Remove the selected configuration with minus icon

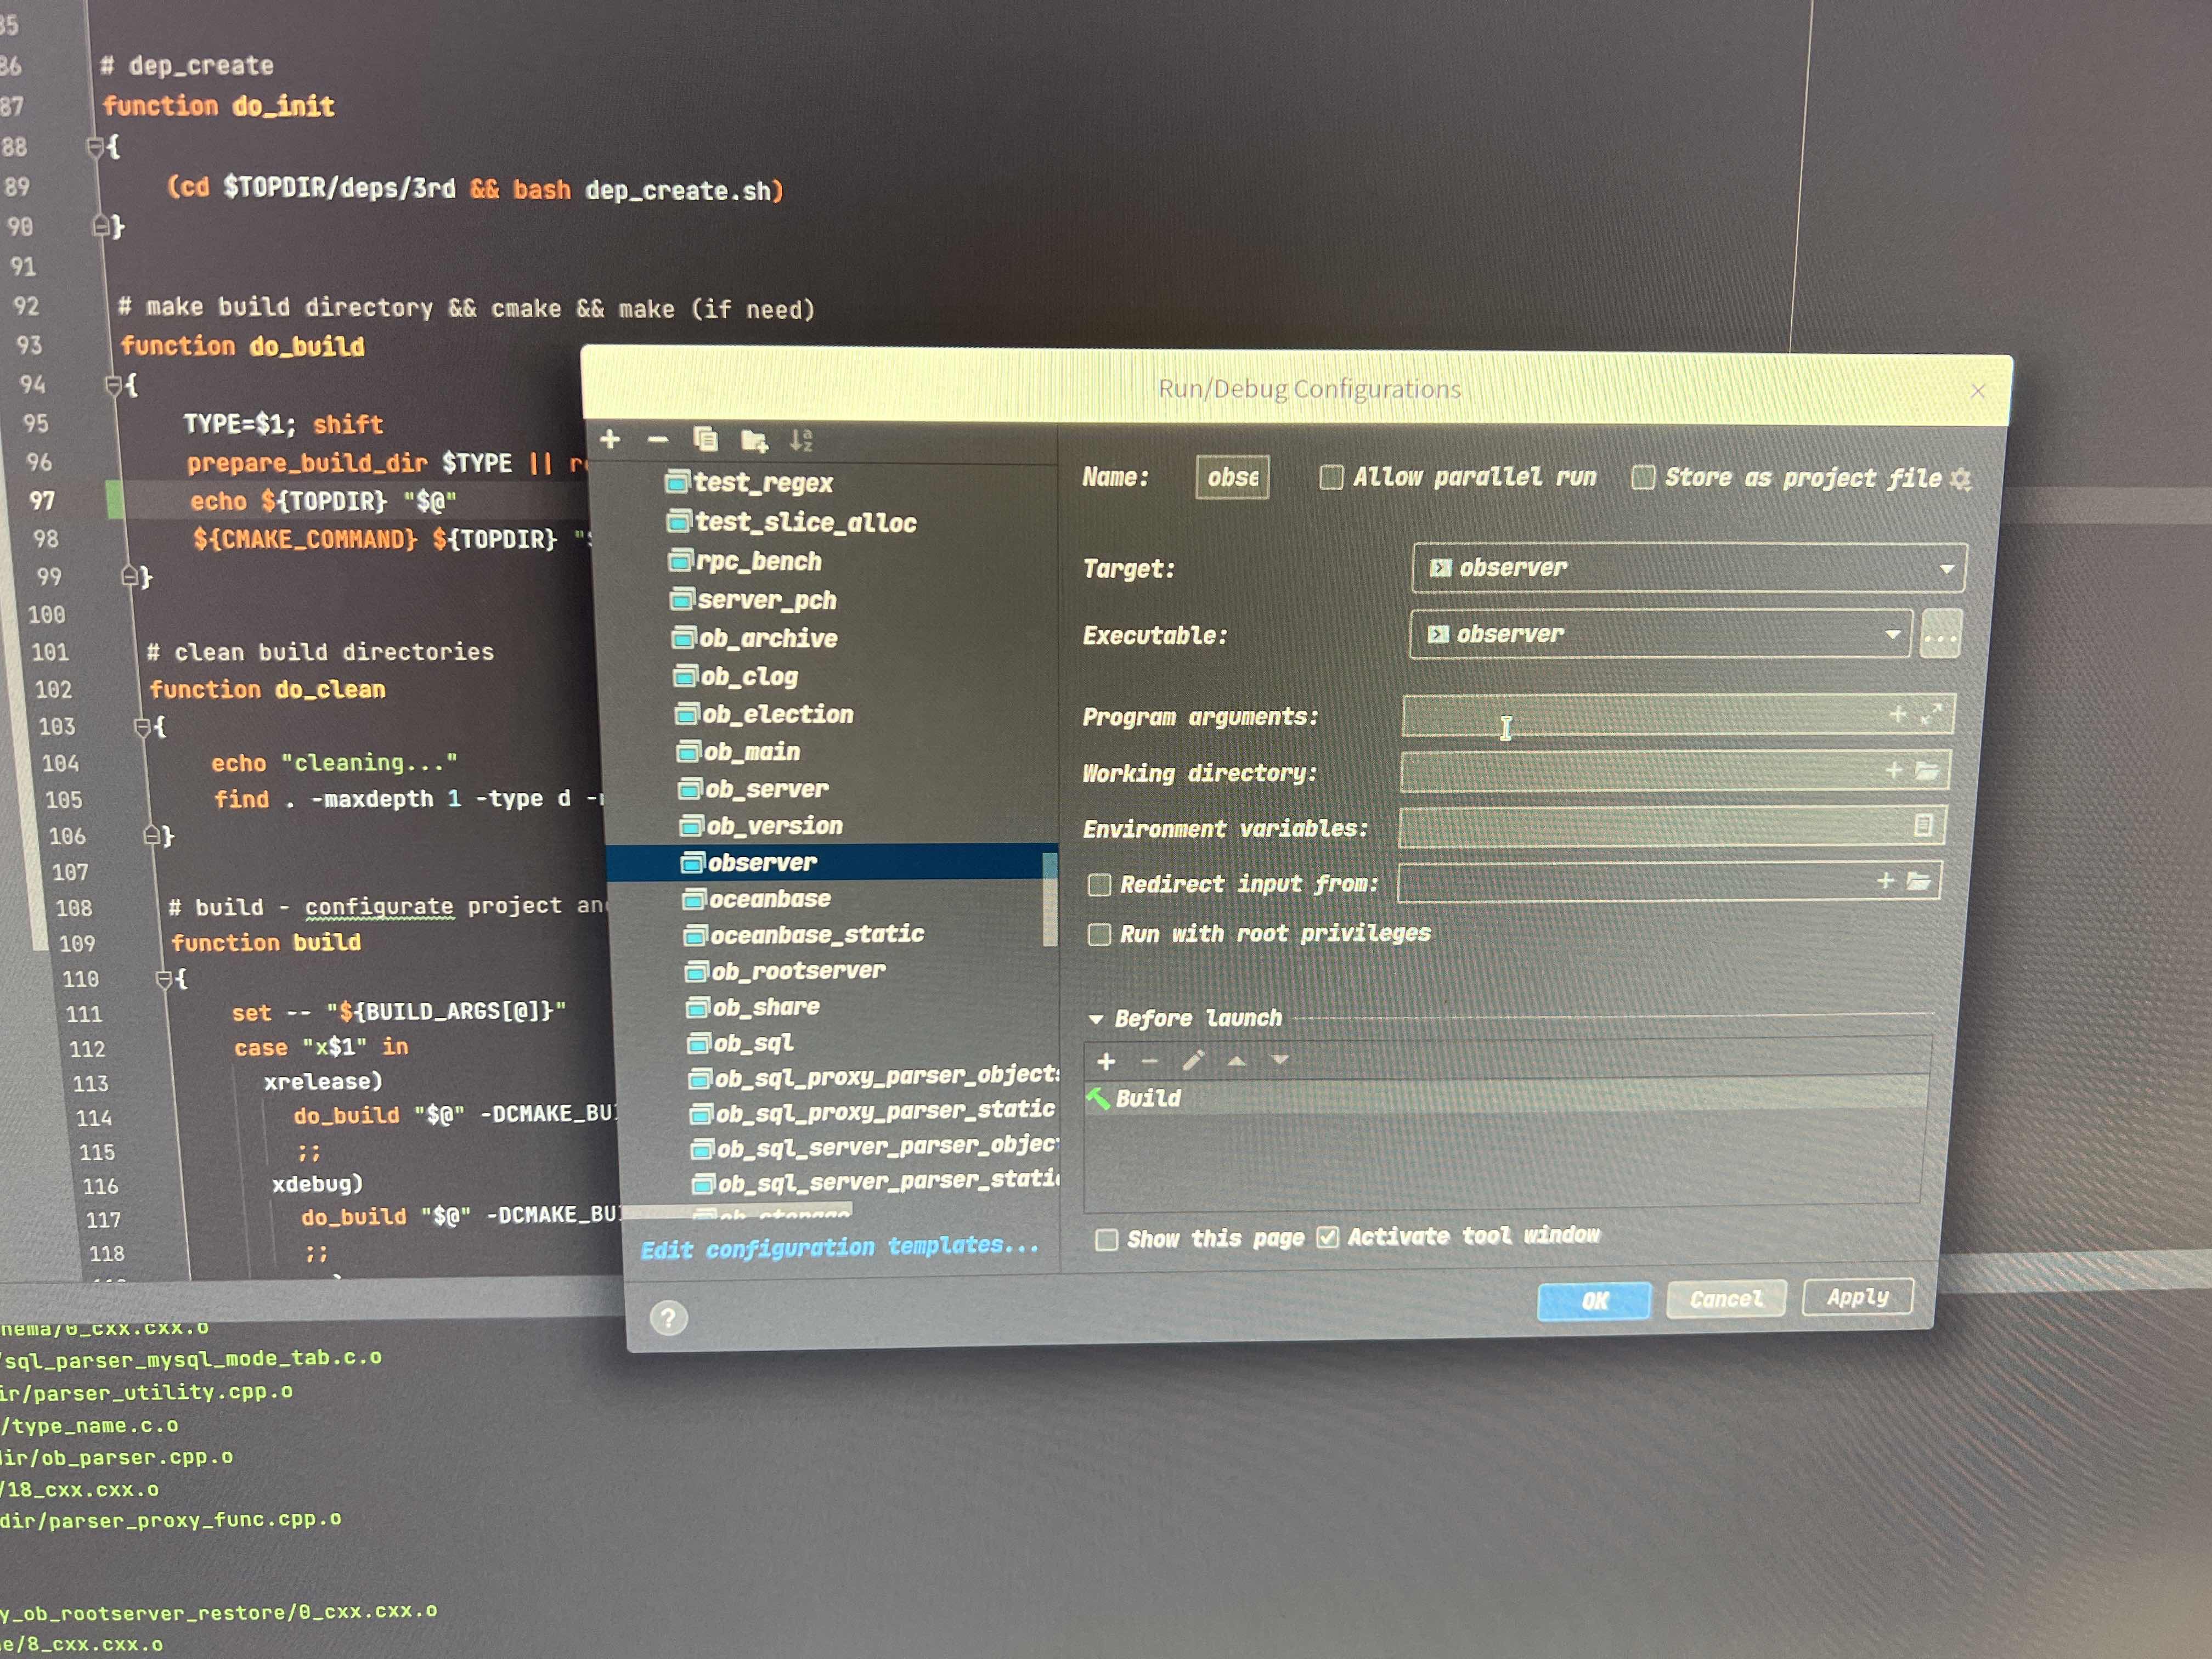click(657, 439)
